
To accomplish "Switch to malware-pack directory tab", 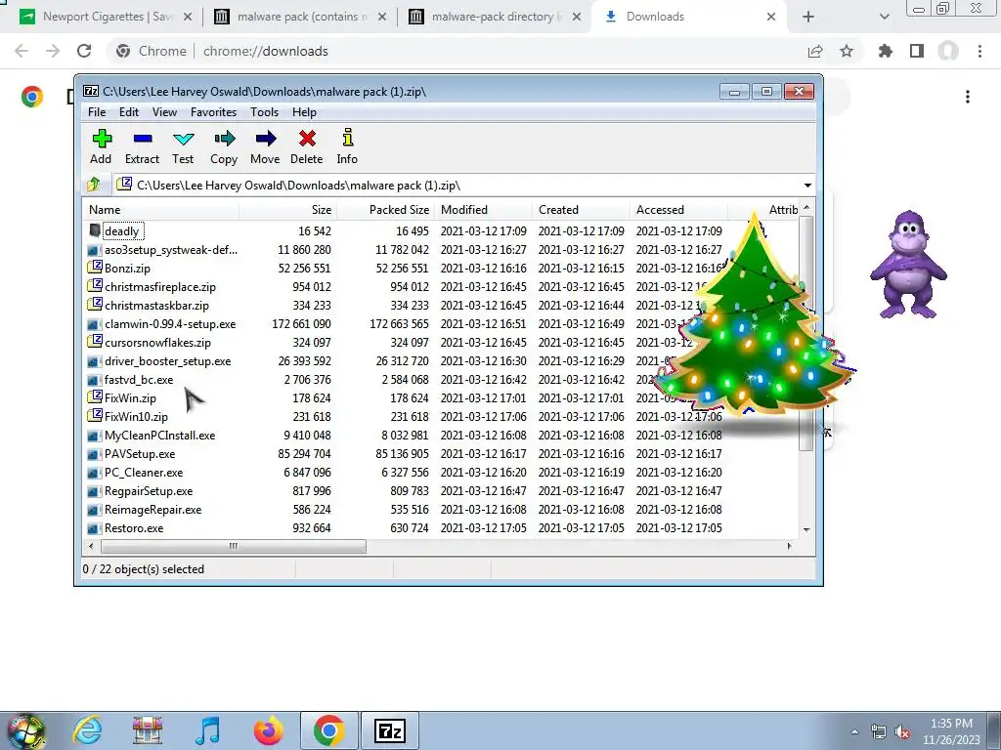I will click(x=495, y=17).
